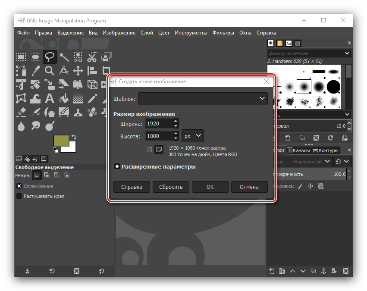Viewport: 367px width, 291px height.
Task: Select the Fuzzy Select magic wand tool
Action: (64, 57)
